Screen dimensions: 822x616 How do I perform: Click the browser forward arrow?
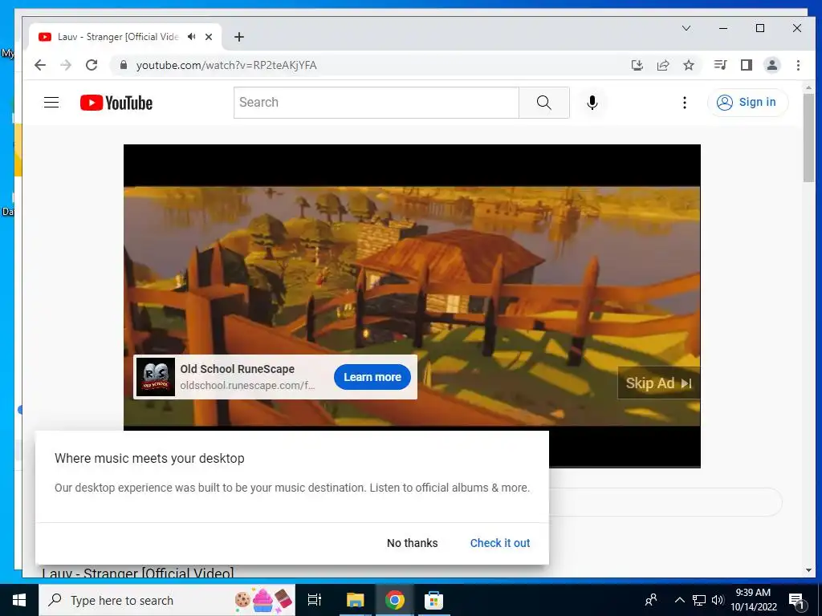(66, 65)
